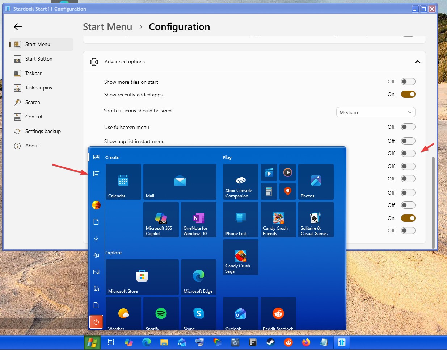This screenshot has height=350, width=447.
Task: Open Microsoft Edge tile
Action: pyautogui.click(x=198, y=277)
